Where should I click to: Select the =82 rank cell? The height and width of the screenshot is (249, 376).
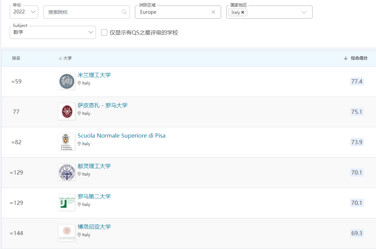coord(16,142)
